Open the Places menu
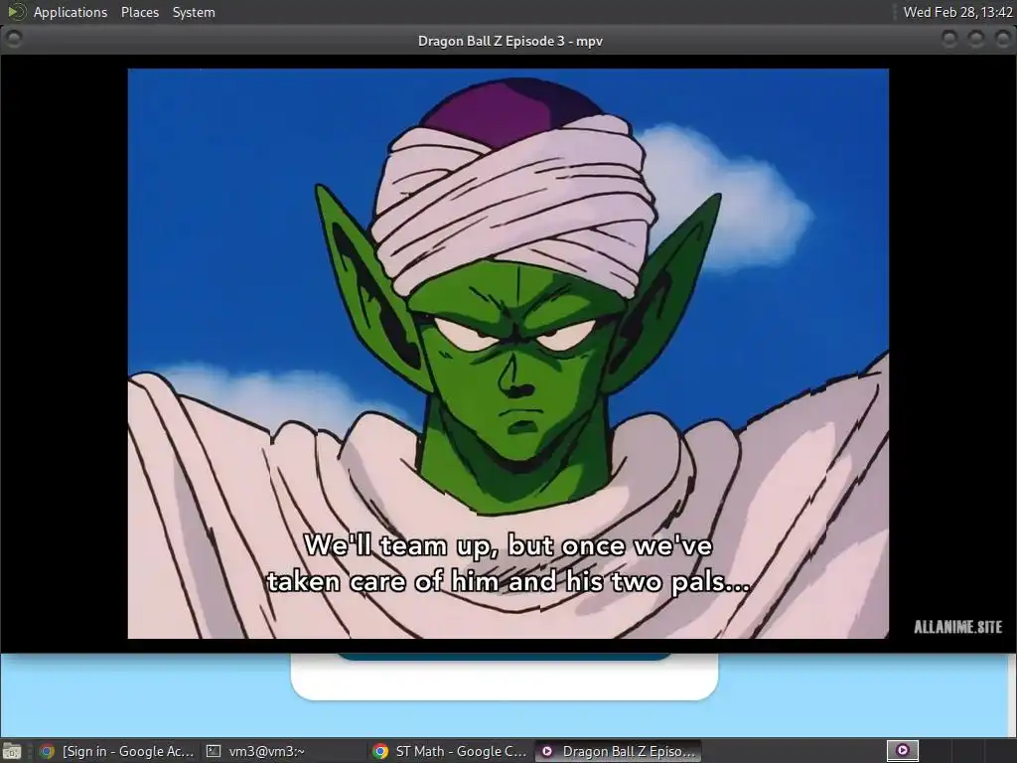 139,12
